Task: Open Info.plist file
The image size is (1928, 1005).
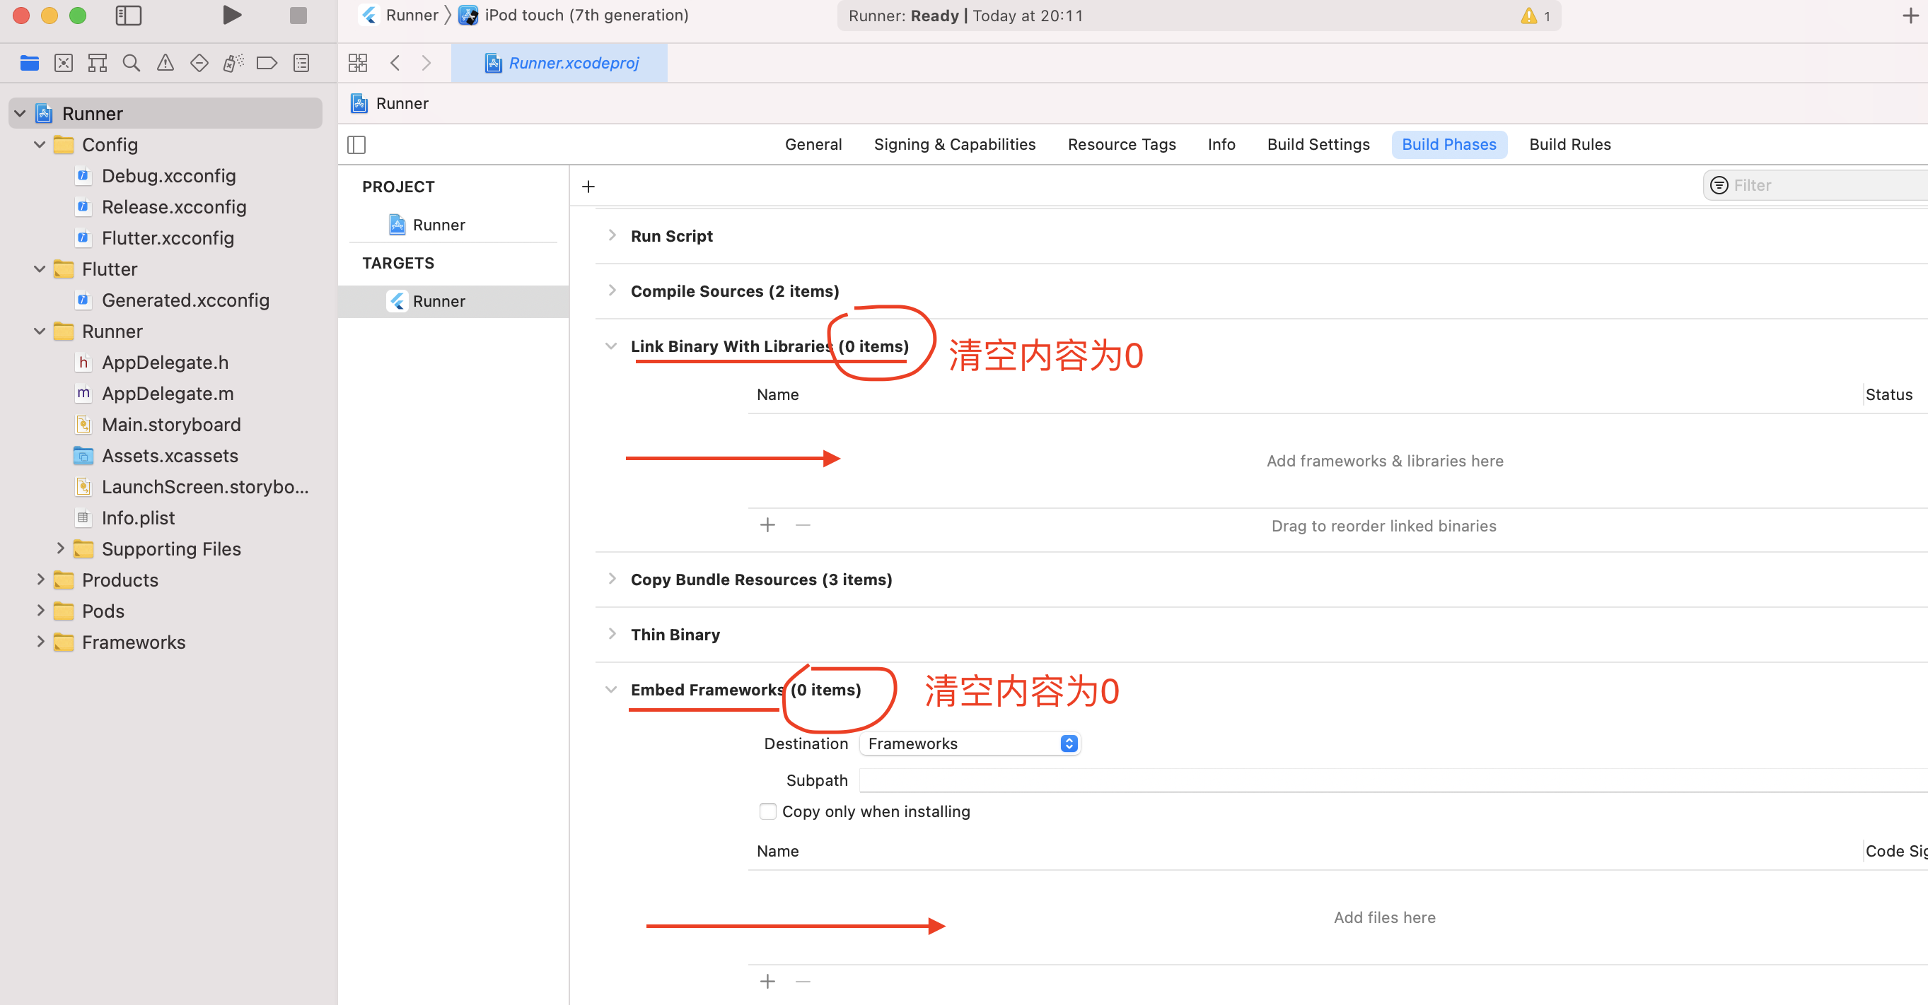Action: pos(138,517)
